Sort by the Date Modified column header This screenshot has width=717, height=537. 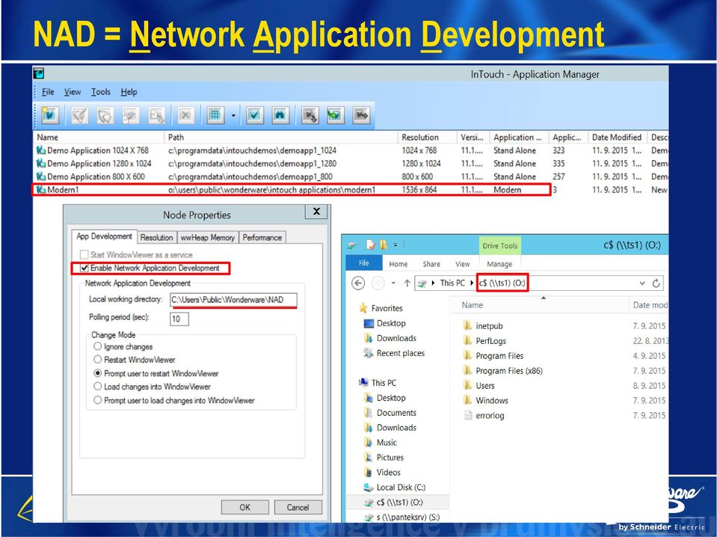(x=618, y=137)
